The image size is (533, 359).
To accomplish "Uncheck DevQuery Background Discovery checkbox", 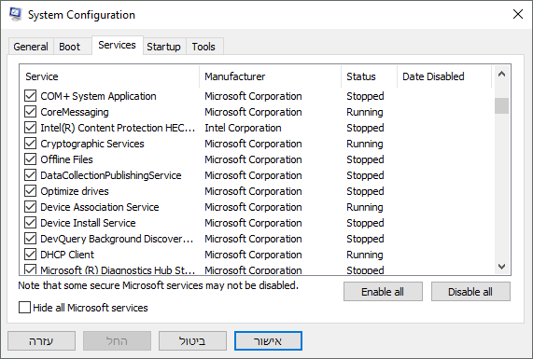I will coord(30,239).
